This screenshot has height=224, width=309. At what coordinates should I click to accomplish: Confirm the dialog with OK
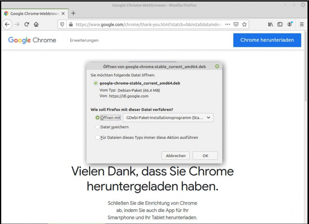point(205,156)
